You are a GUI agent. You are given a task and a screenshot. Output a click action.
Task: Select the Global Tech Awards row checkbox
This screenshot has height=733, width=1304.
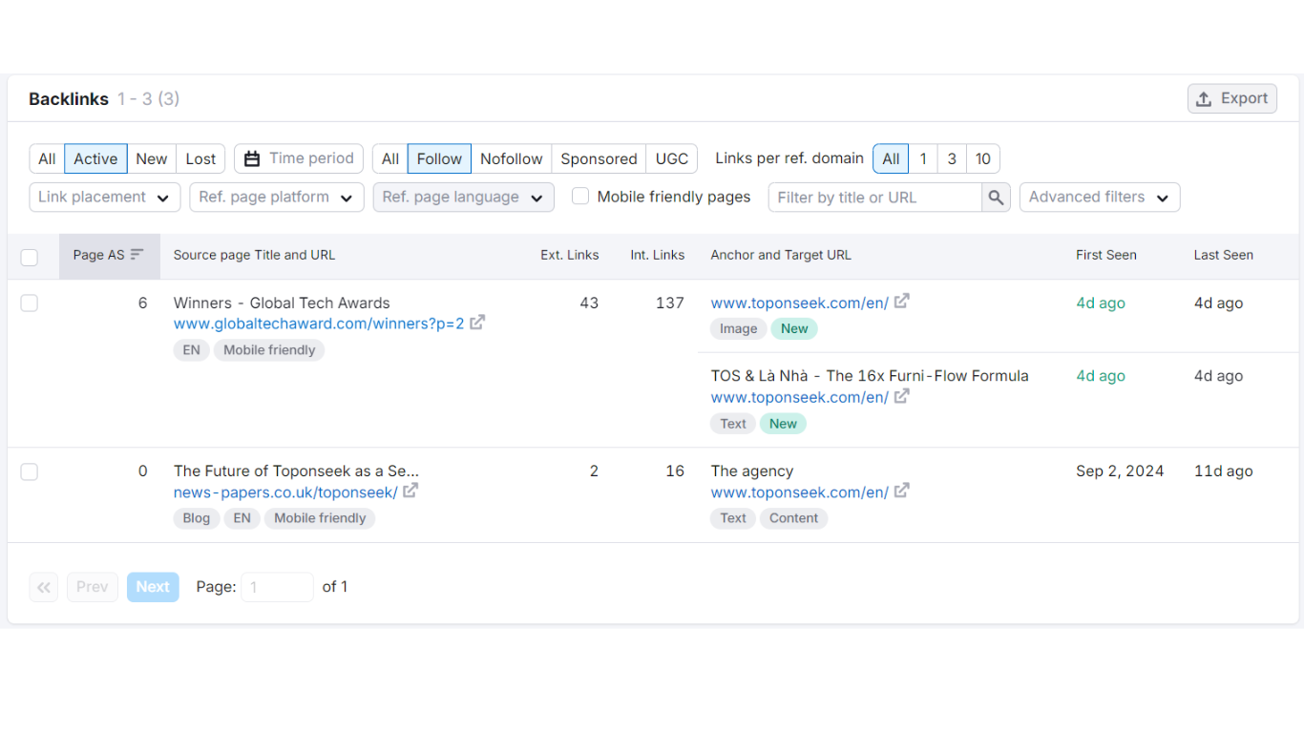click(x=30, y=304)
